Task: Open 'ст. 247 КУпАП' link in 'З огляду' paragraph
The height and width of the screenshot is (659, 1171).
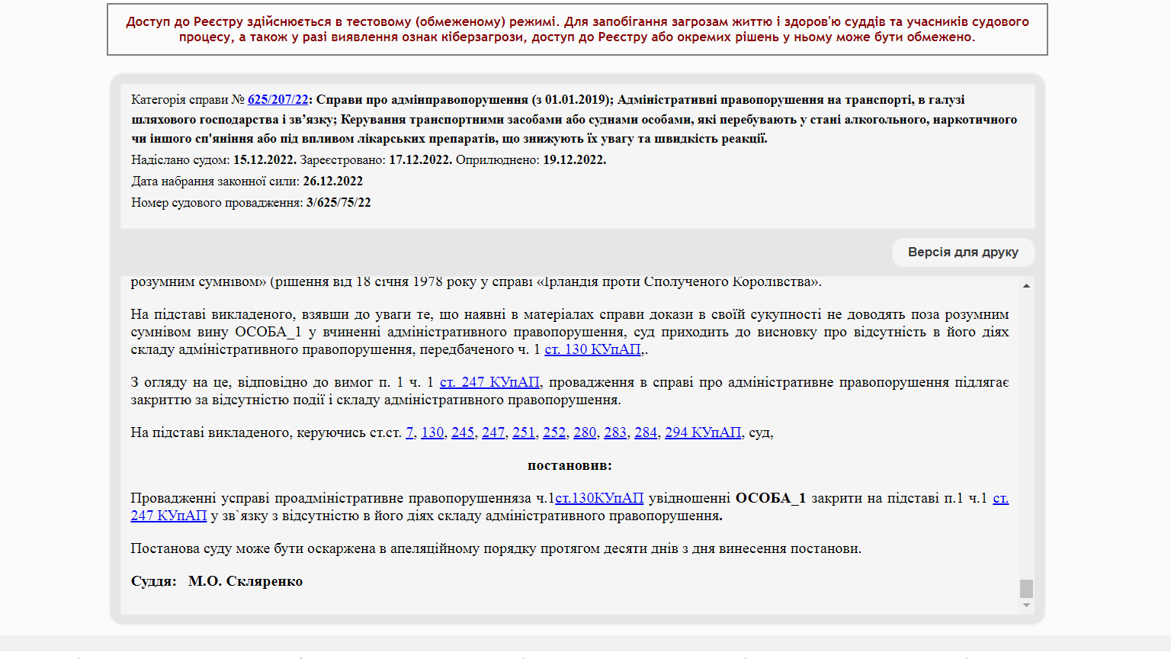Action: [489, 382]
